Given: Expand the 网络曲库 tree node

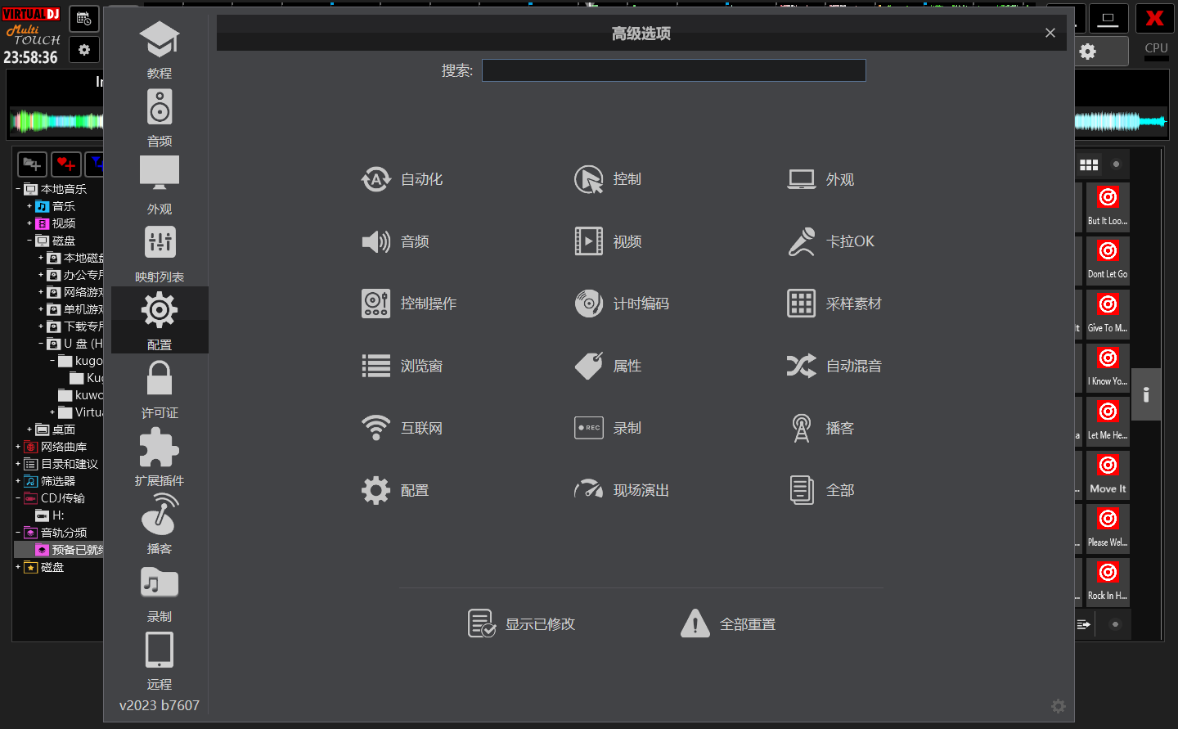Looking at the screenshot, I should [18, 447].
